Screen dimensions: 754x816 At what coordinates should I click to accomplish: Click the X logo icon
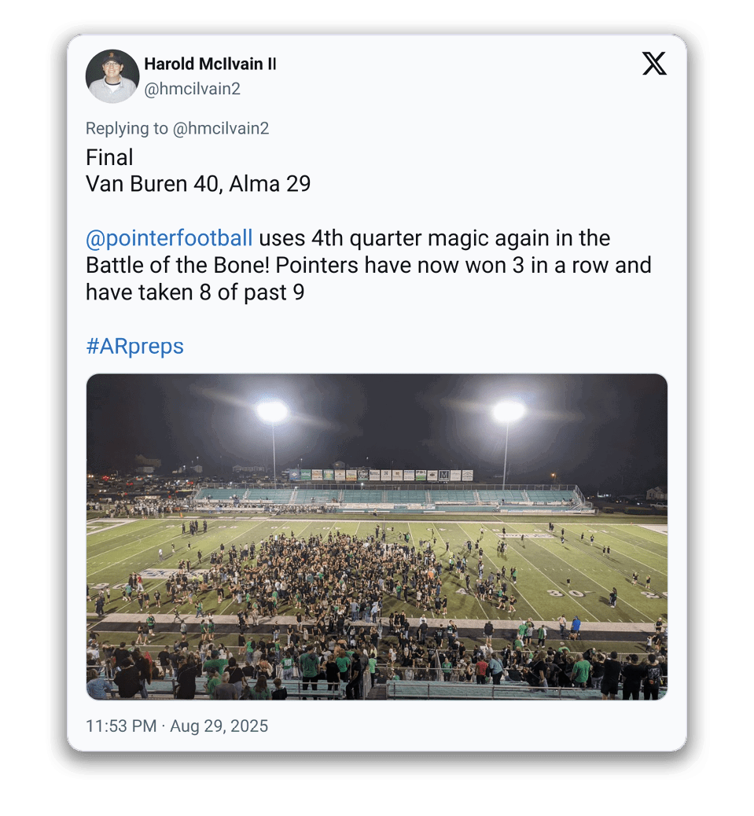coord(654,64)
